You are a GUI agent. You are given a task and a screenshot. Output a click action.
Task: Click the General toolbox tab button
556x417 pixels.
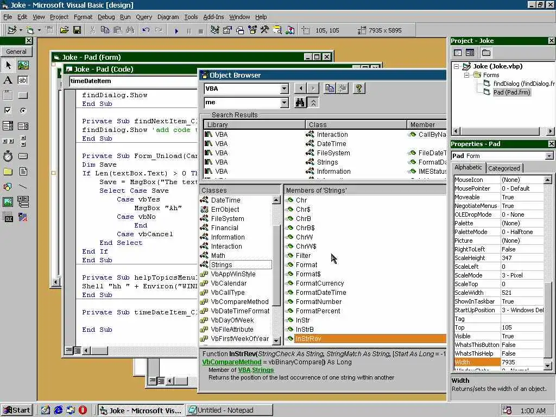click(16, 52)
